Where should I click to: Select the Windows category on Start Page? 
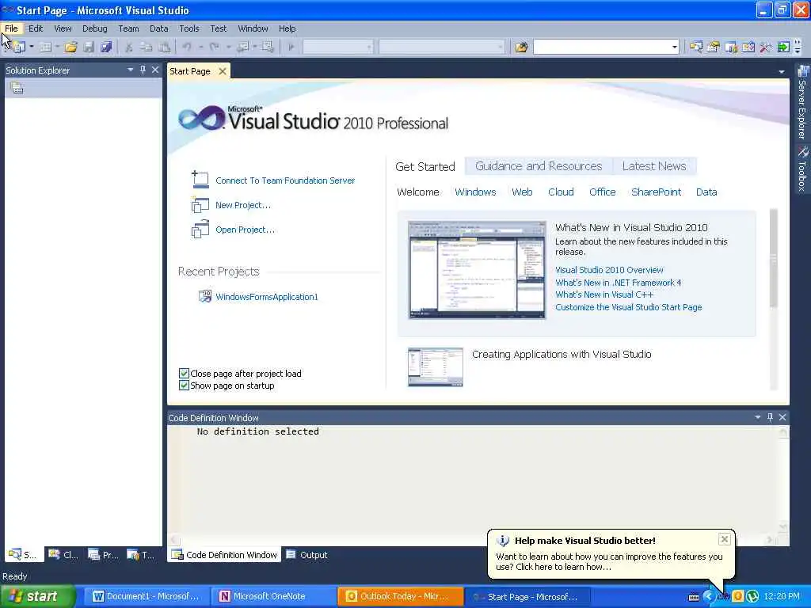point(475,192)
